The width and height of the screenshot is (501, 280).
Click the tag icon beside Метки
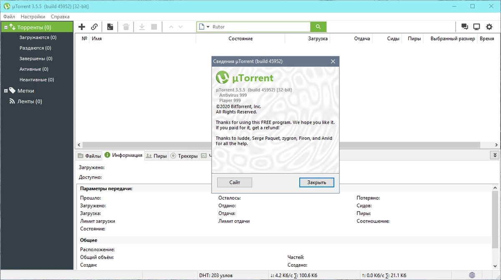pos(12,91)
